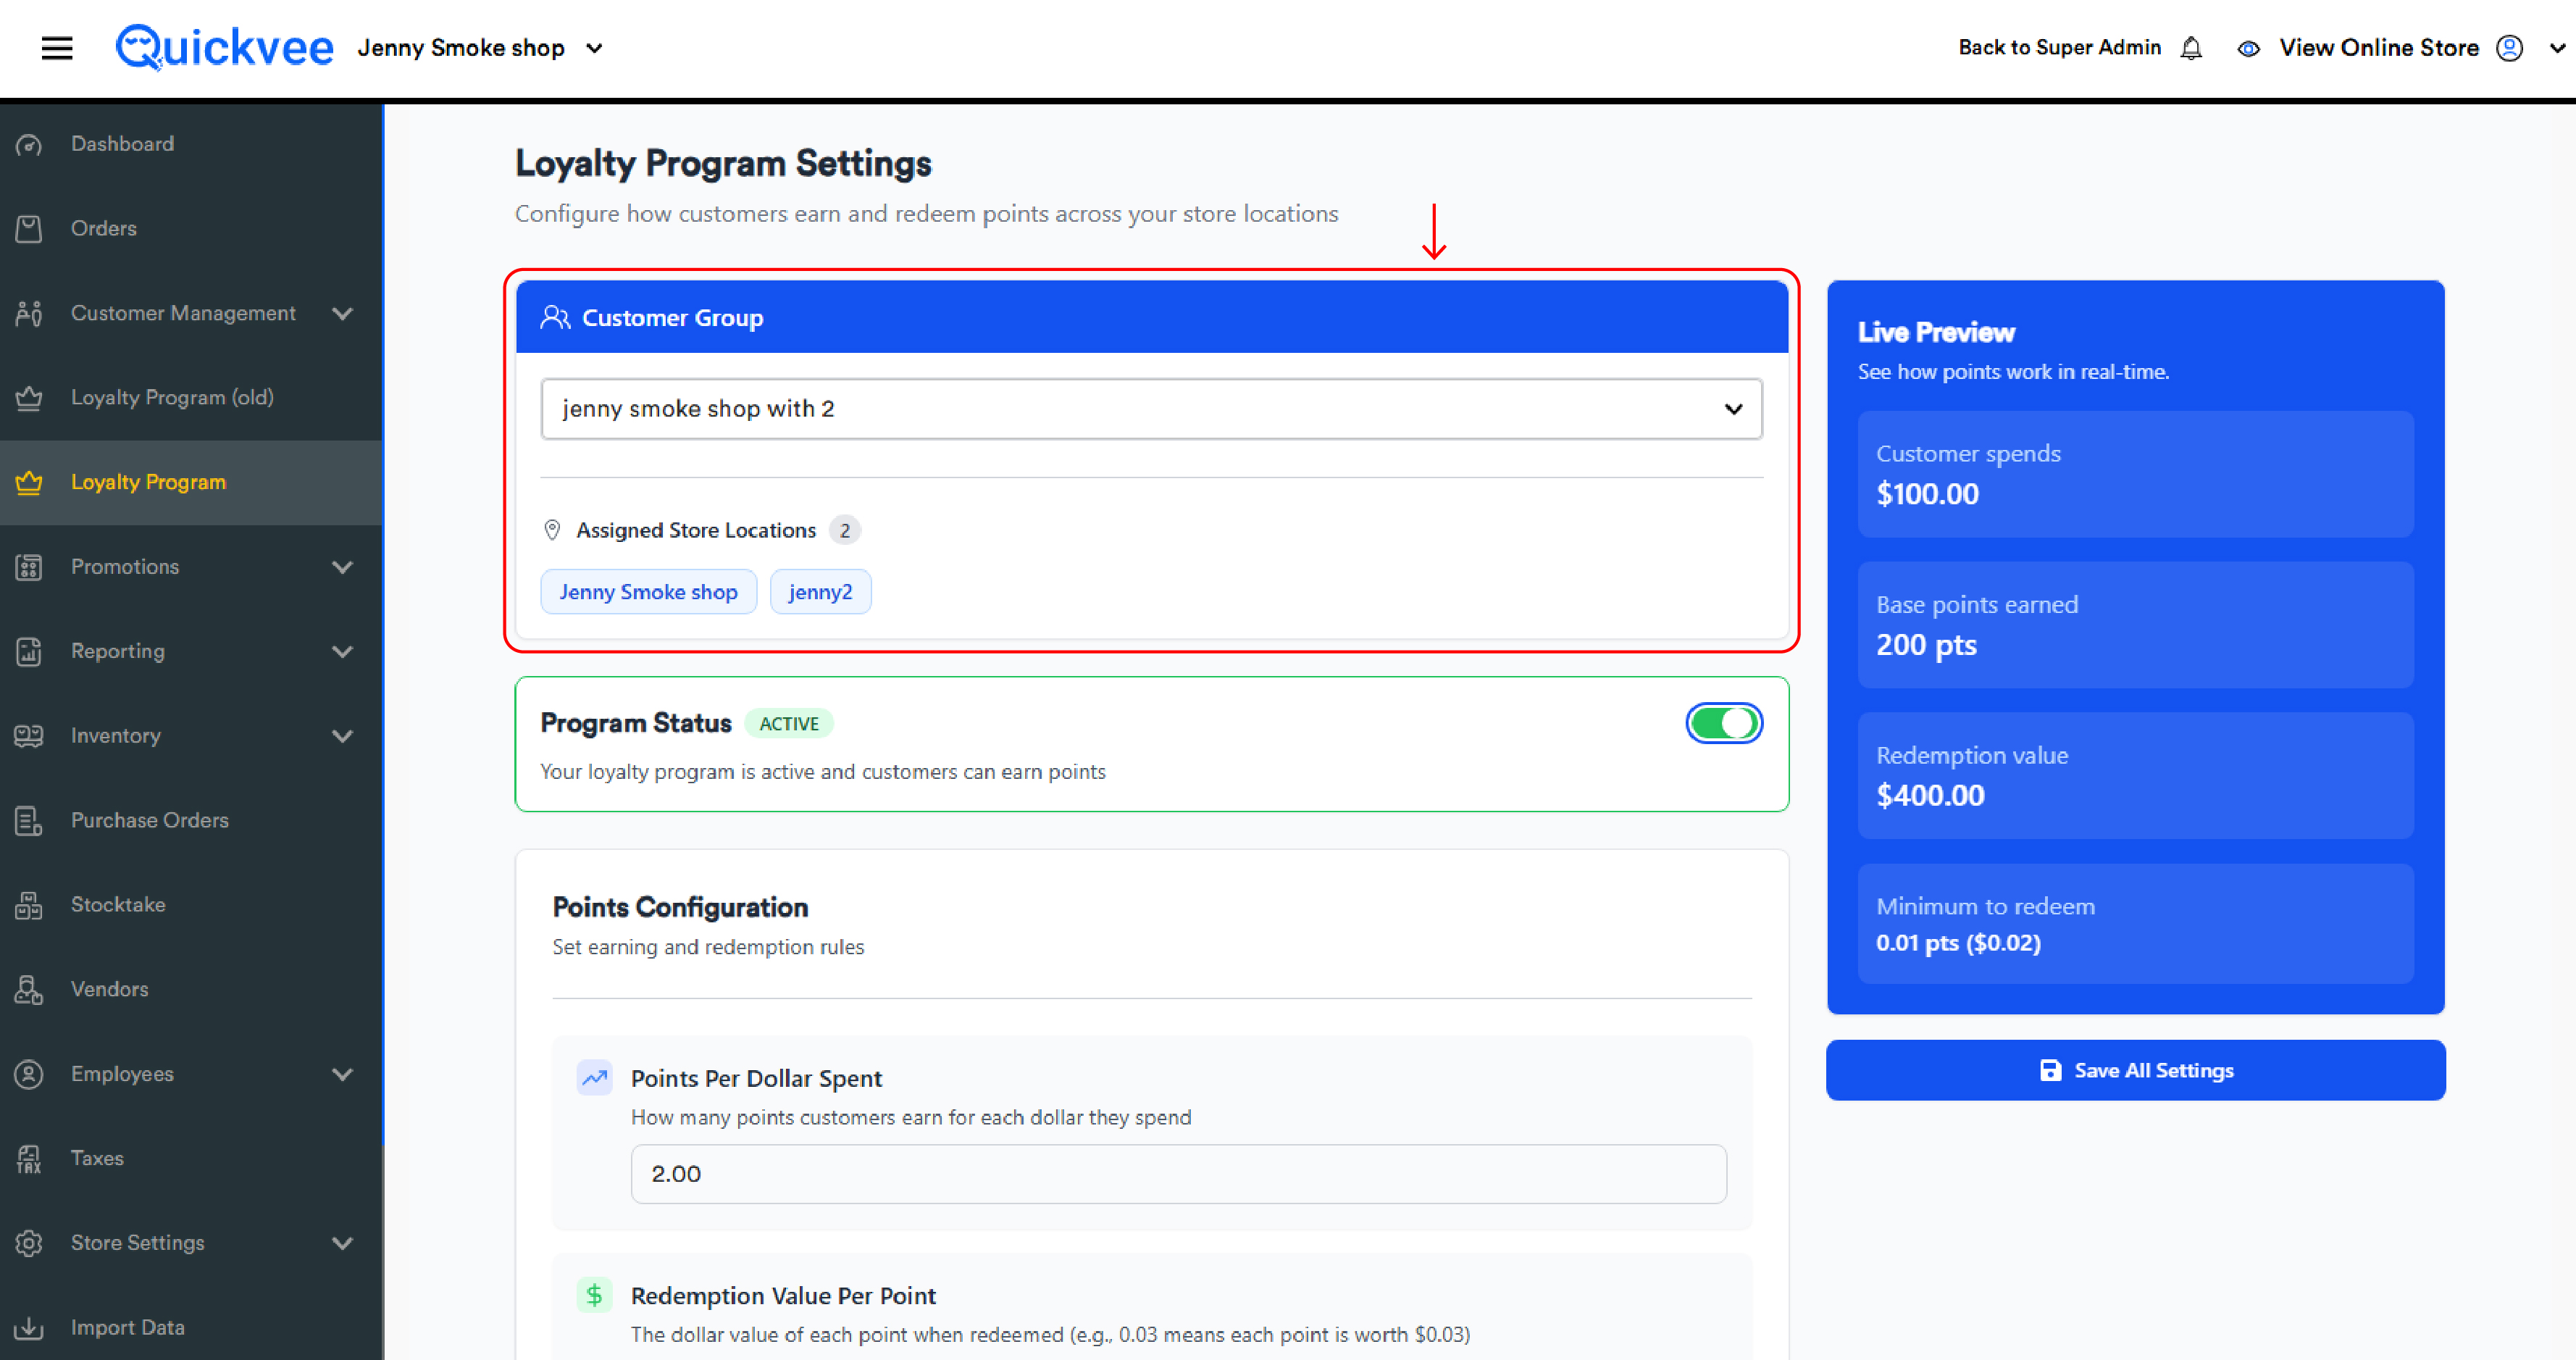Click the Store Settings gear icon
This screenshot has width=2576, height=1360.
click(x=29, y=1243)
